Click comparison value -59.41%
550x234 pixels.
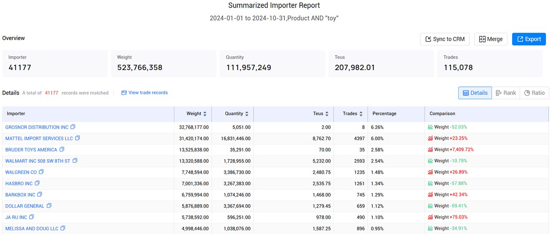pos(458,206)
